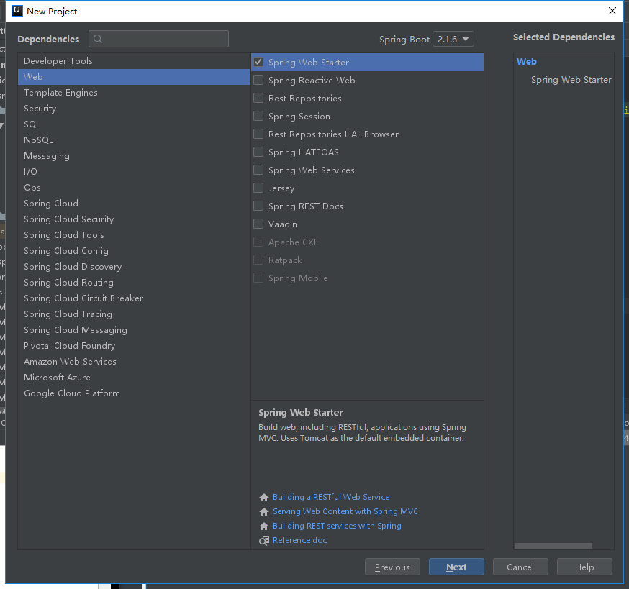This screenshot has height=589, width=629.
Task: Click the Next button
Action: (456, 567)
